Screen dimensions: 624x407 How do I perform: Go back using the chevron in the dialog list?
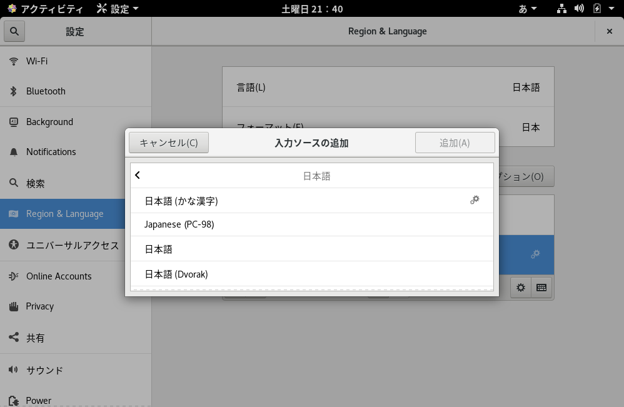click(138, 175)
